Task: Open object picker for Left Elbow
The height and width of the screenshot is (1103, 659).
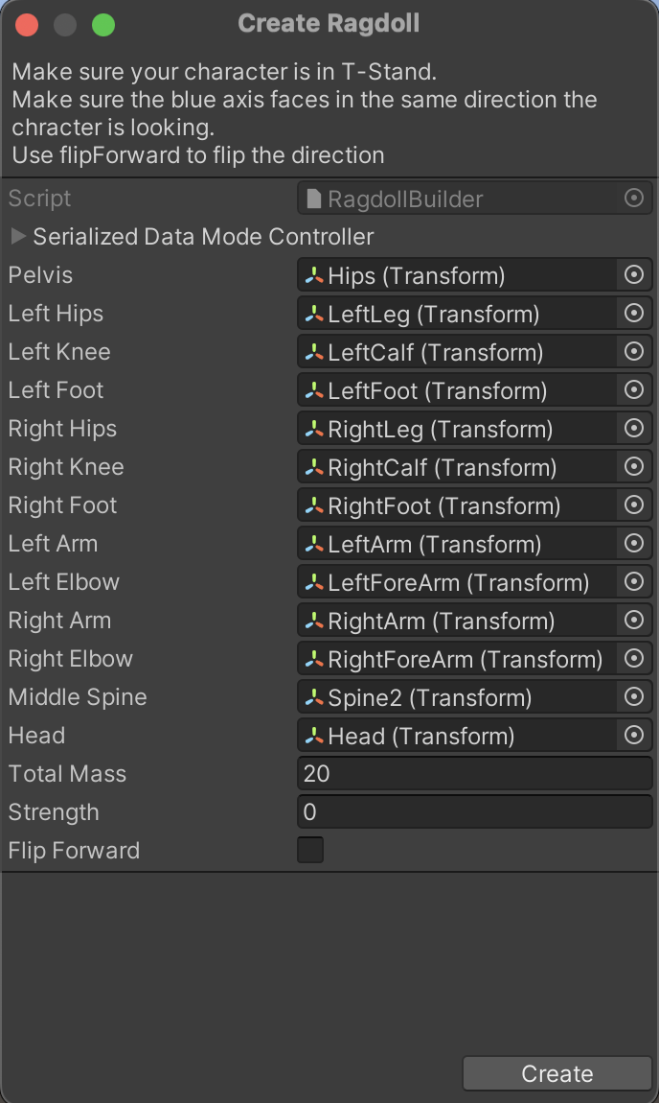Action: [x=633, y=582]
